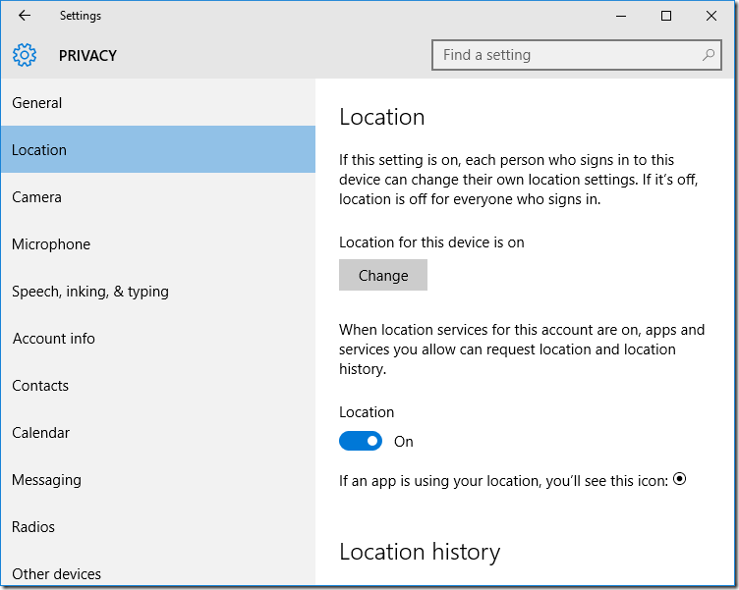Image resolution: width=739 pixels, height=590 pixels.
Task: Open Messaging privacy settings
Action: (158, 479)
